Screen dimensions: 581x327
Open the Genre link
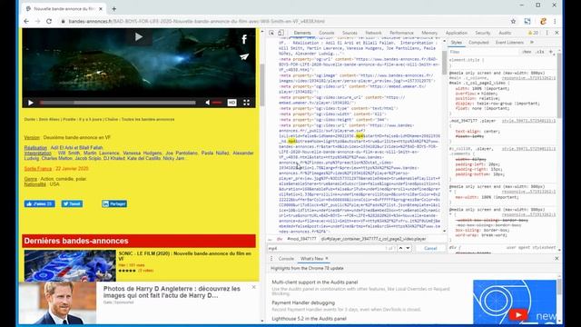(x=31, y=179)
